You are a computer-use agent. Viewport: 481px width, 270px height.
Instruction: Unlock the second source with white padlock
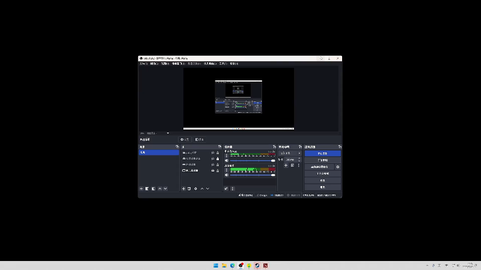218,159
